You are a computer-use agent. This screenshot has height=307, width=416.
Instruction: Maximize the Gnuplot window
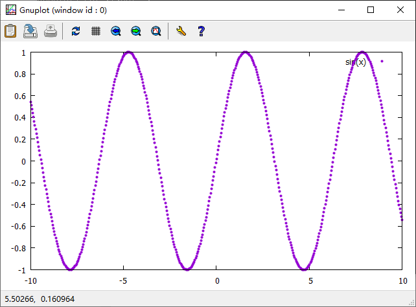(371, 10)
